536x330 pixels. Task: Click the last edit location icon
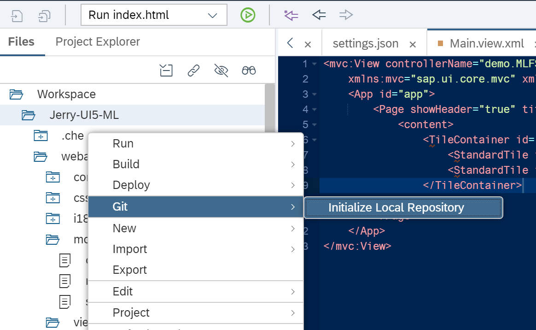(x=291, y=15)
